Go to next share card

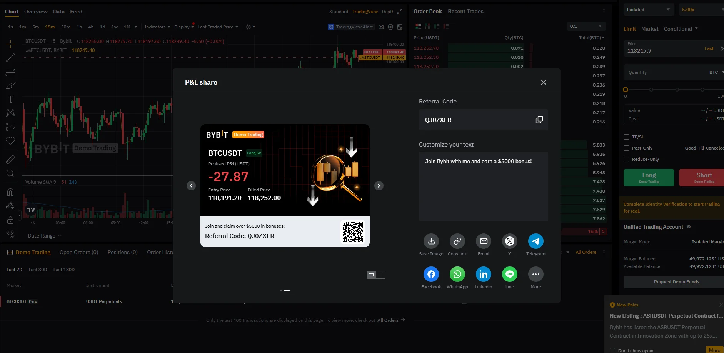click(x=379, y=186)
